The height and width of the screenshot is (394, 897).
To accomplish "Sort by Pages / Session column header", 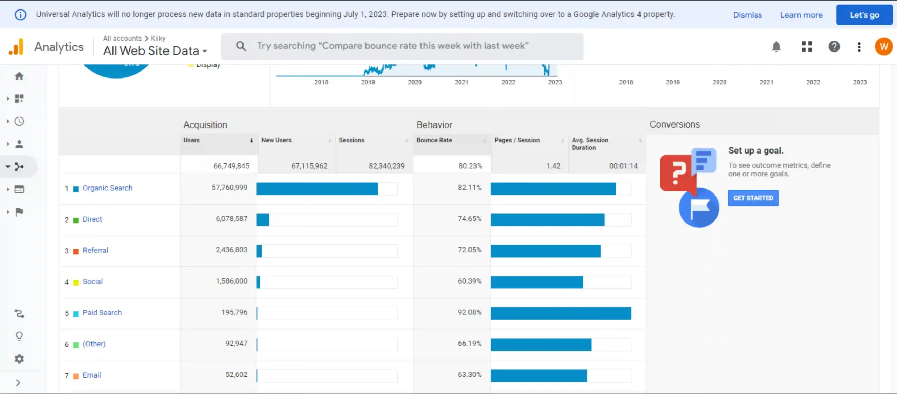I will point(517,140).
